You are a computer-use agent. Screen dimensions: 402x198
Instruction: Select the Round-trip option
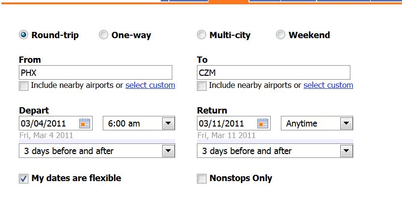24,35
